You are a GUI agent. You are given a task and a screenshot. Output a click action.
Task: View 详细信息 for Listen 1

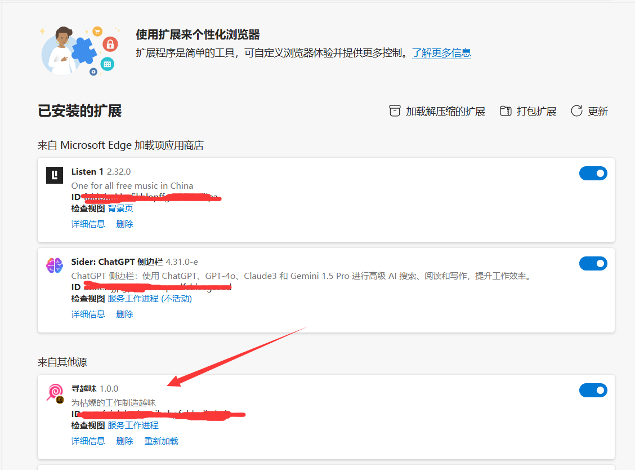[x=88, y=224]
